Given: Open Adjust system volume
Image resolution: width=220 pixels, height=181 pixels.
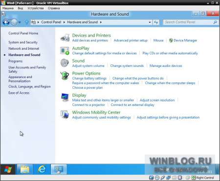Looking at the screenshot, I should pos(88,66).
